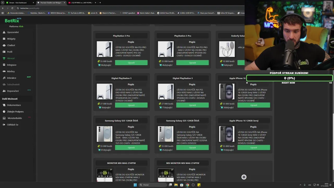Click the PS5 Pro image on the 96 remaining card
The width and height of the screenshot is (334, 188).
[104, 49]
